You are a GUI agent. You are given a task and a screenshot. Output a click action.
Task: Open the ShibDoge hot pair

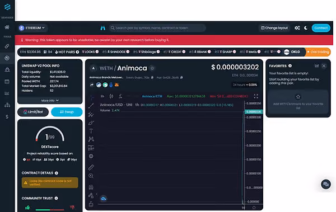pos(147,52)
